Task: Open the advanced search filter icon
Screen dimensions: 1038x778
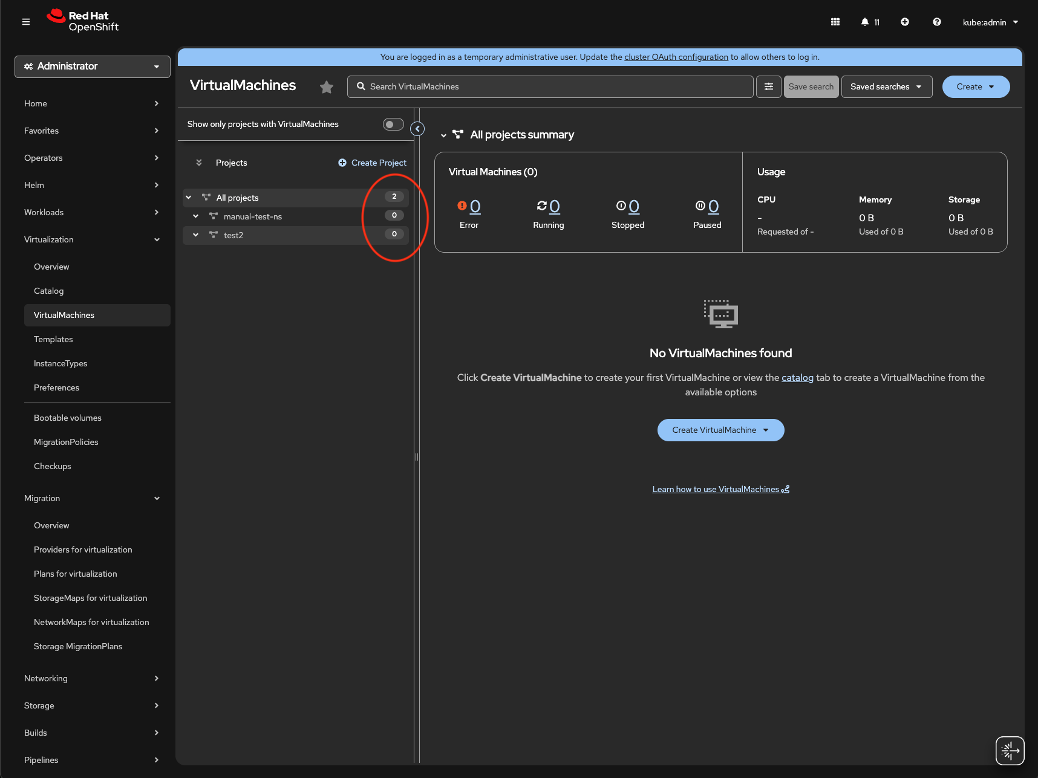Action: pos(769,86)
